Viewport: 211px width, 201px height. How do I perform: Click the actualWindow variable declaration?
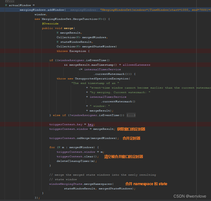[x=20, y=5]
